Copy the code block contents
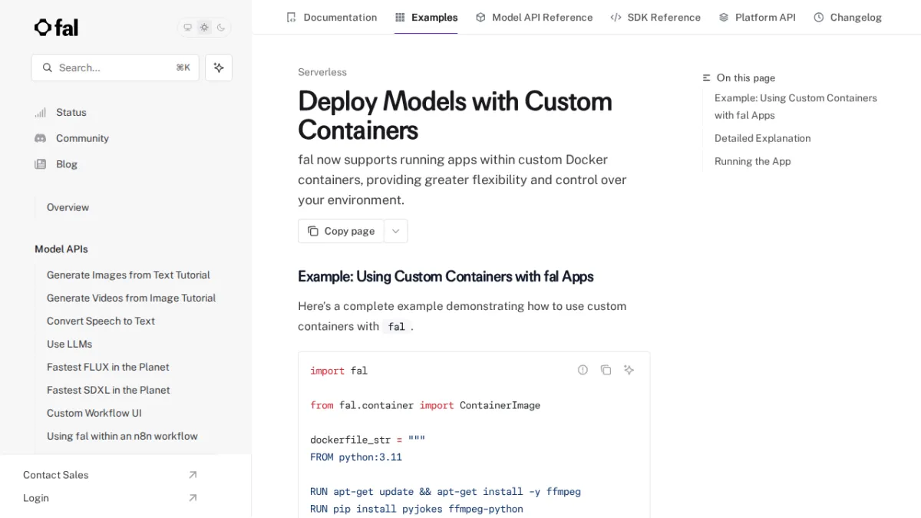921x518 pixels. point(606,370)
